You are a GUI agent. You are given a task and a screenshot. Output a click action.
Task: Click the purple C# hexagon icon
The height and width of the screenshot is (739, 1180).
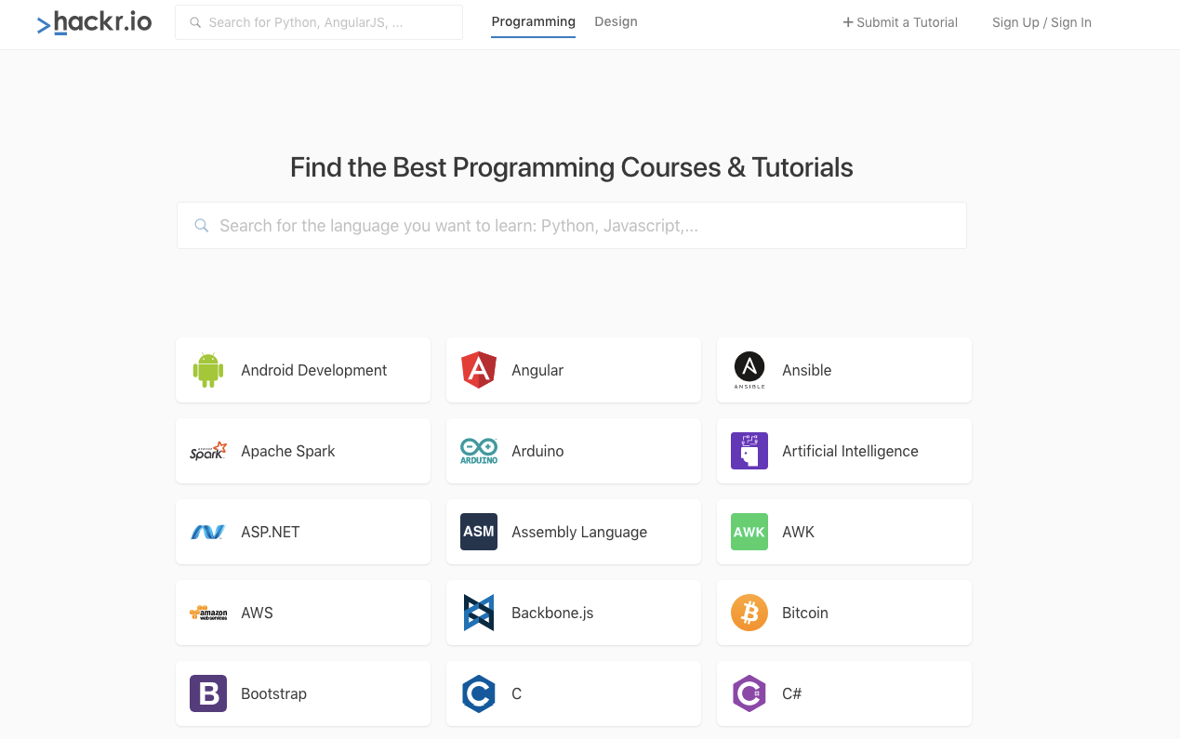pyautogui.click(x=749, y=693)
